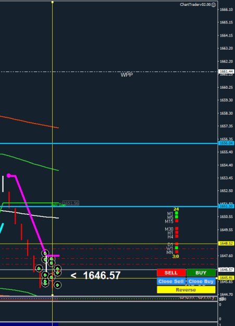The height and width of the screenshot is (326, 235).
Task: Click the M1 green trend indicator square
Action: point(177,213)
